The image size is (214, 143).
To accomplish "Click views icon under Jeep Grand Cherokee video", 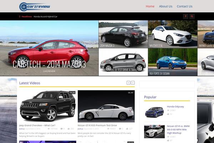I will coord(49,129).
